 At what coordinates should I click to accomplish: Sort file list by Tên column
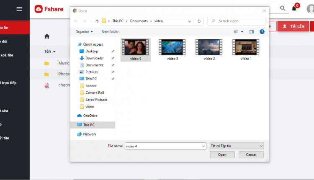coord(50,51)
